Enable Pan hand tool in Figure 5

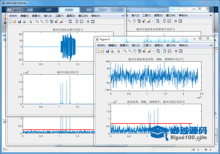[x=135, y=51]
